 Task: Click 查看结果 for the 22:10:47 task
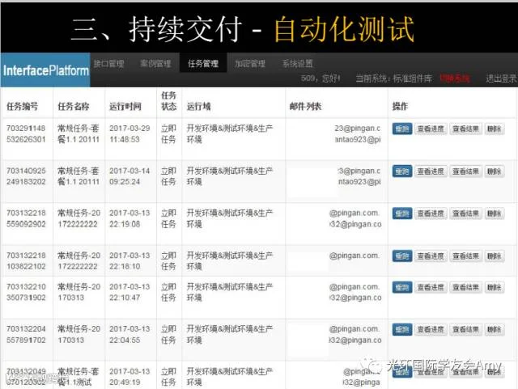[466, 287]
